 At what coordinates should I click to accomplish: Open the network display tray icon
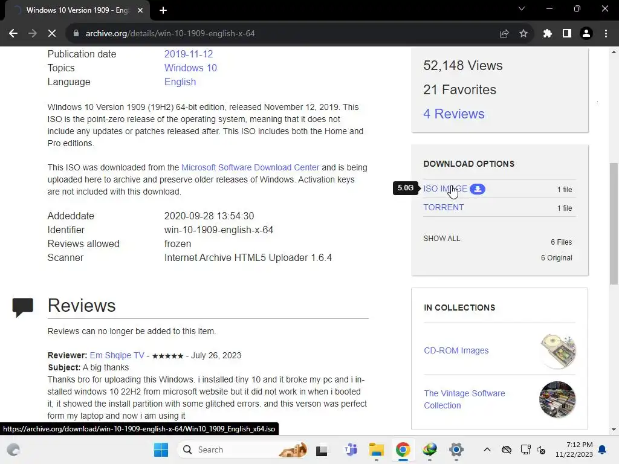tap(525, 449)
